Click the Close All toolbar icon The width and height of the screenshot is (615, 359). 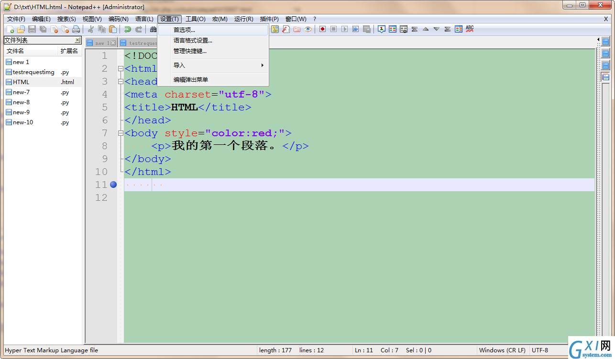point(65,29)
